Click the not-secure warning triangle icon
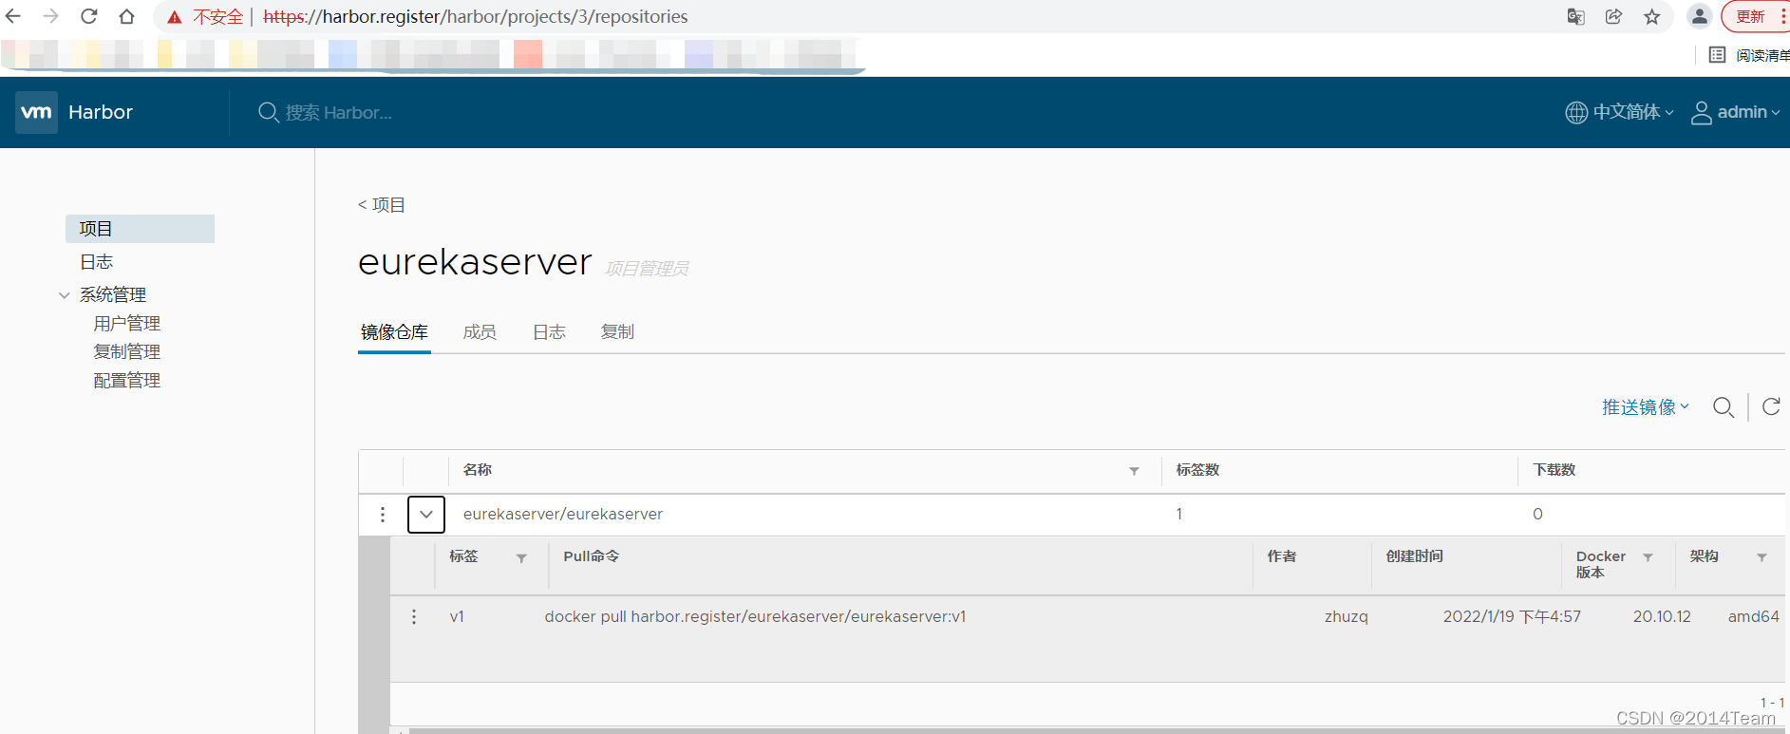 pos(175,17)
